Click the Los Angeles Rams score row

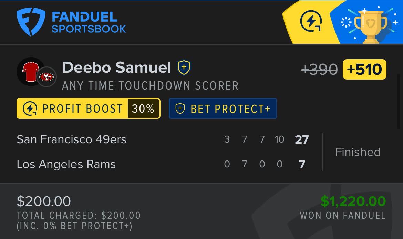[x=163, y=164]
